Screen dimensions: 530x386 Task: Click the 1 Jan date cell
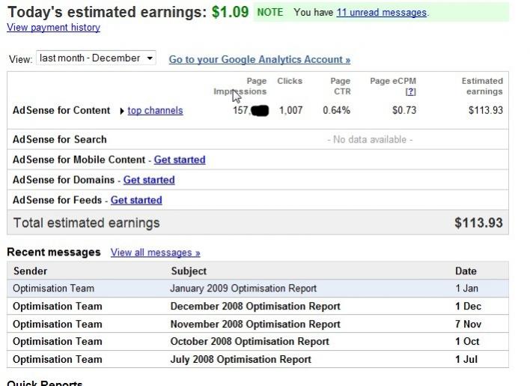(466, 289)
